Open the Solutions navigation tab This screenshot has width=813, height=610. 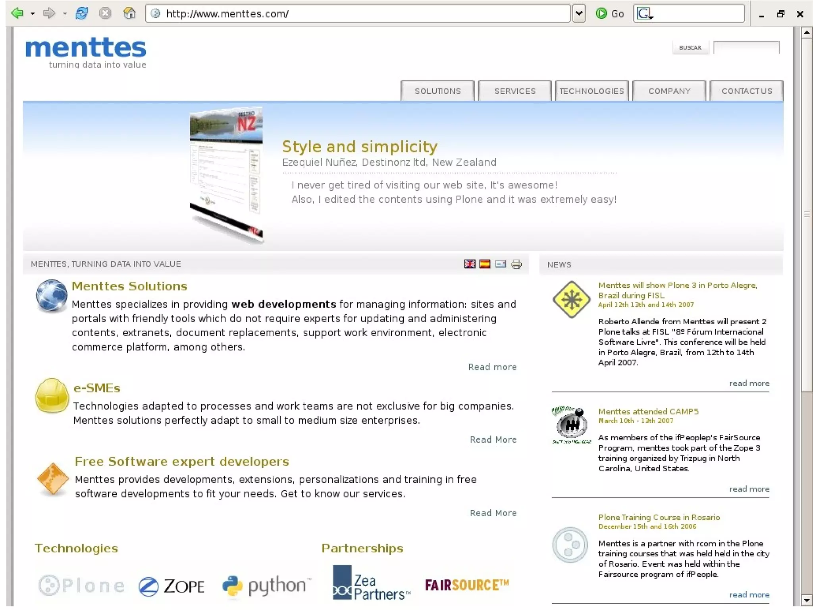tap(437, 91)
